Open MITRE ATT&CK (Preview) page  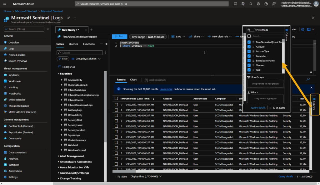coord(22,112)
